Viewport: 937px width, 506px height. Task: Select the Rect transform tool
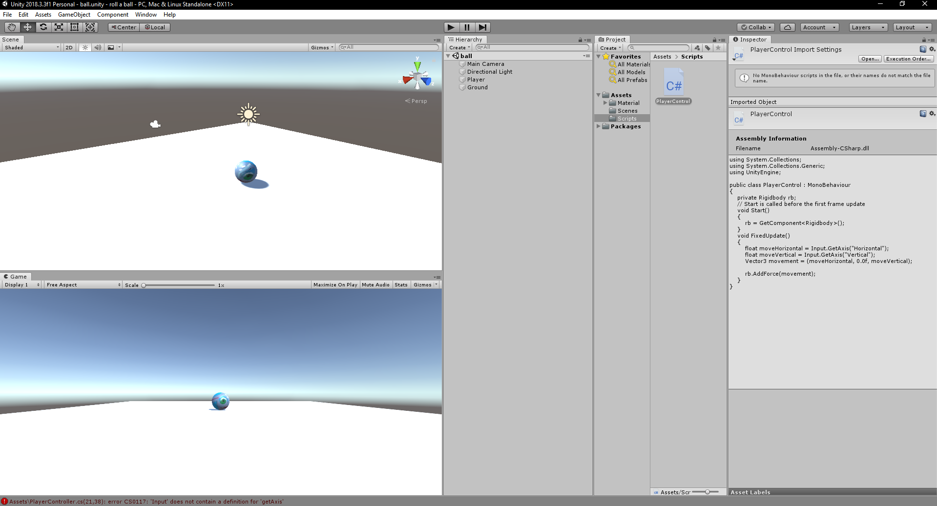[74, 27]
